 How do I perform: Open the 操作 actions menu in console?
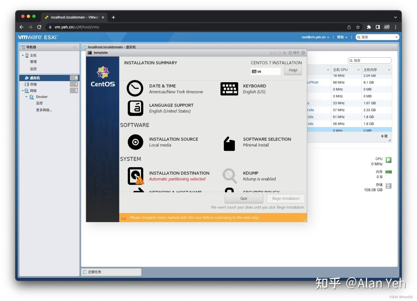[294, 53]
